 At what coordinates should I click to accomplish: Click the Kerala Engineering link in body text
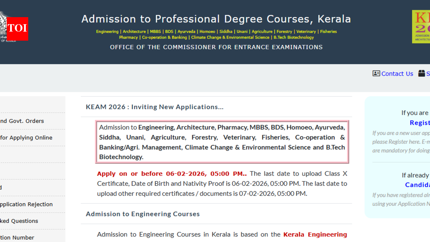tap(315, 234)
